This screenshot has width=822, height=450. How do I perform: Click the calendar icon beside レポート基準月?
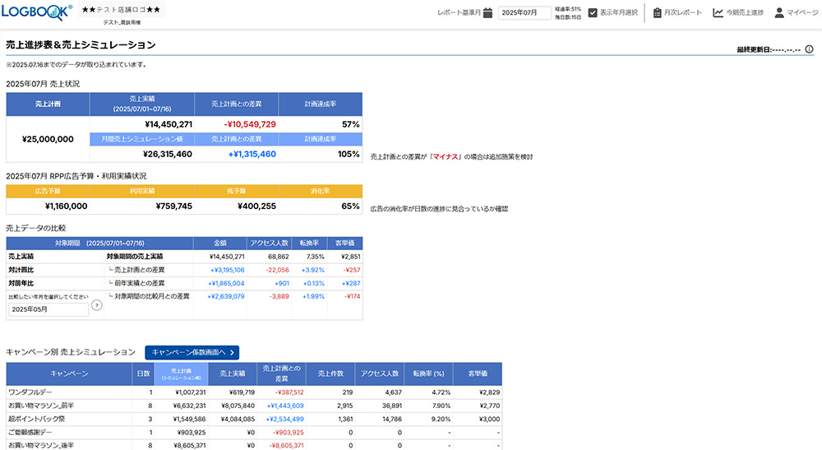point(487,12)
